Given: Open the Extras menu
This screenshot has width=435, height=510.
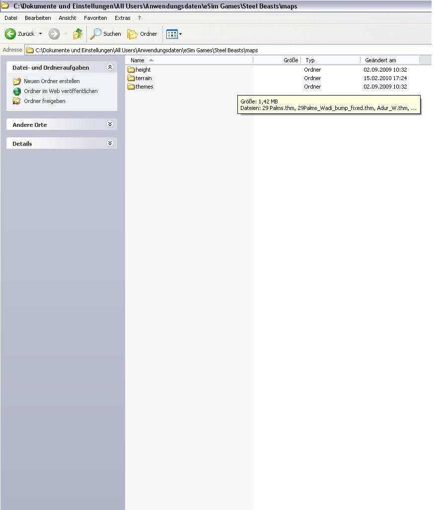Looking at the screenshot, I should pyautogui.click(x=122, y=18).
